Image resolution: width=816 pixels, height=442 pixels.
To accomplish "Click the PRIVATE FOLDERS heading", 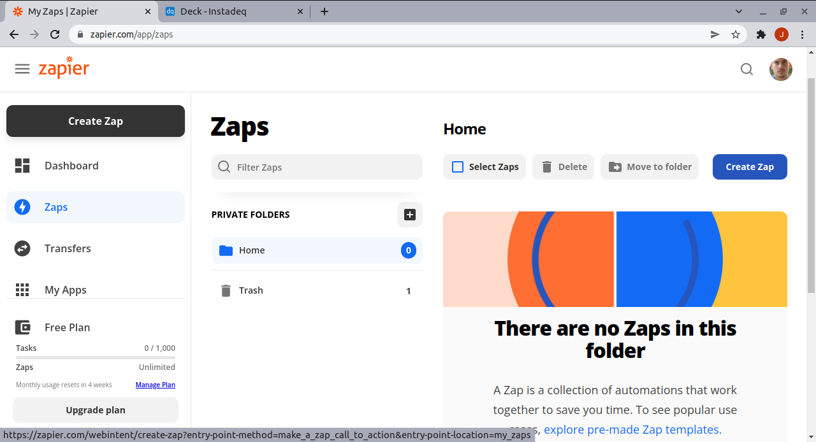I will [x=251, y=215].
